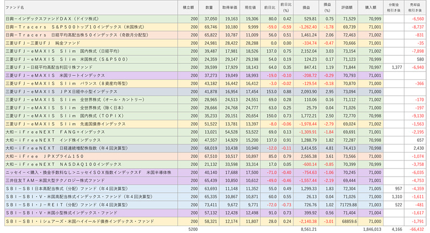Click 分配金 cell showing 1,310
Screen dimensions: 430x233
click(397, 196)
